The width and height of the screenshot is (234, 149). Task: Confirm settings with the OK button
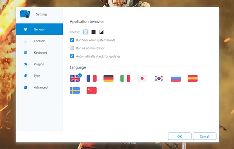179,136
